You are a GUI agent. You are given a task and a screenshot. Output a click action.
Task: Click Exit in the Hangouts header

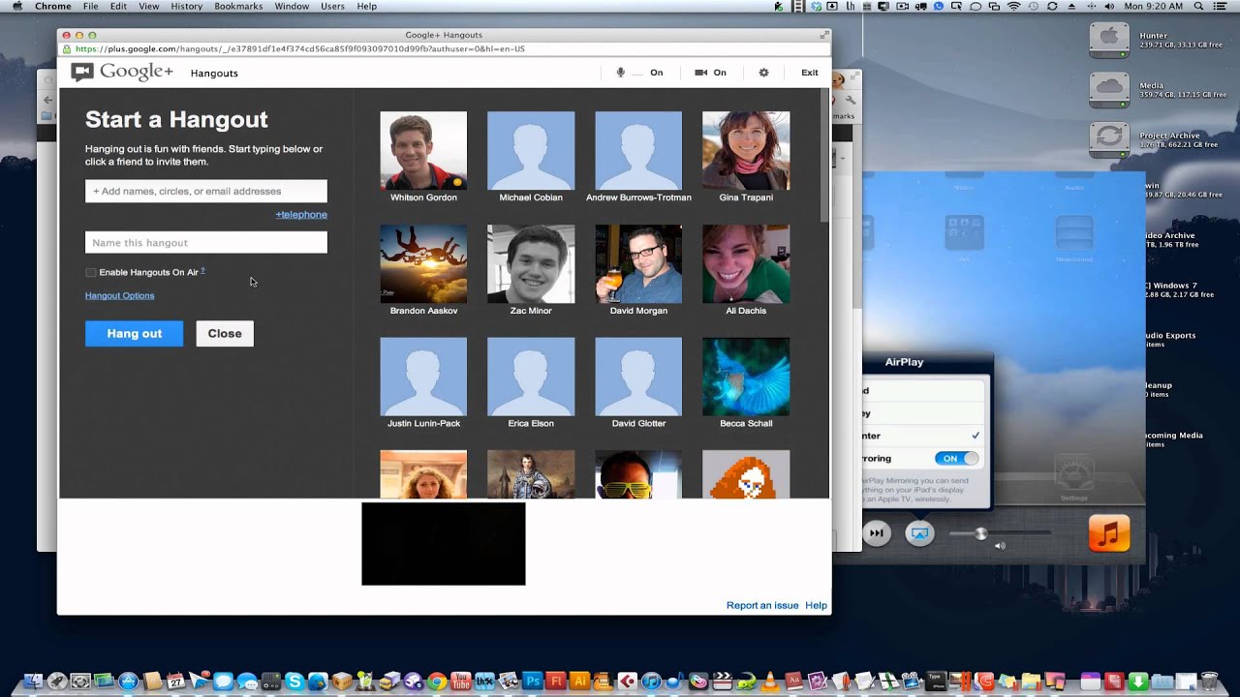tap(809, 73)
